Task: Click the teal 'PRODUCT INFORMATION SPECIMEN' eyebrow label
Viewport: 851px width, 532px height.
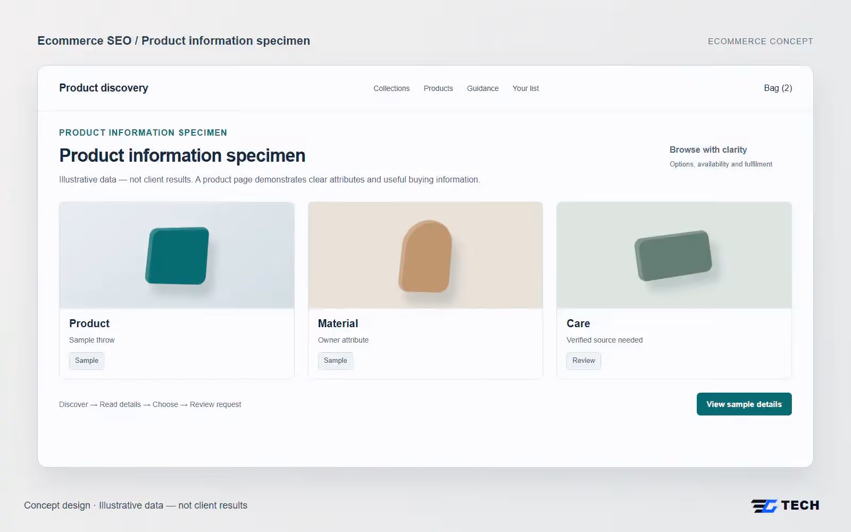Action: 143,132
